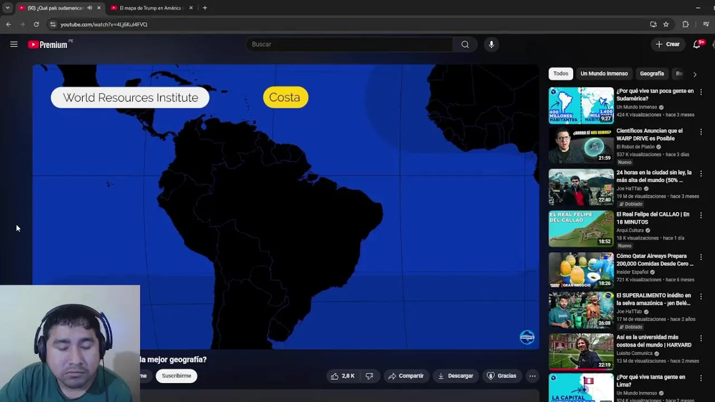
Task: Click the Descargar download button
Action: [x=455, y=376]
